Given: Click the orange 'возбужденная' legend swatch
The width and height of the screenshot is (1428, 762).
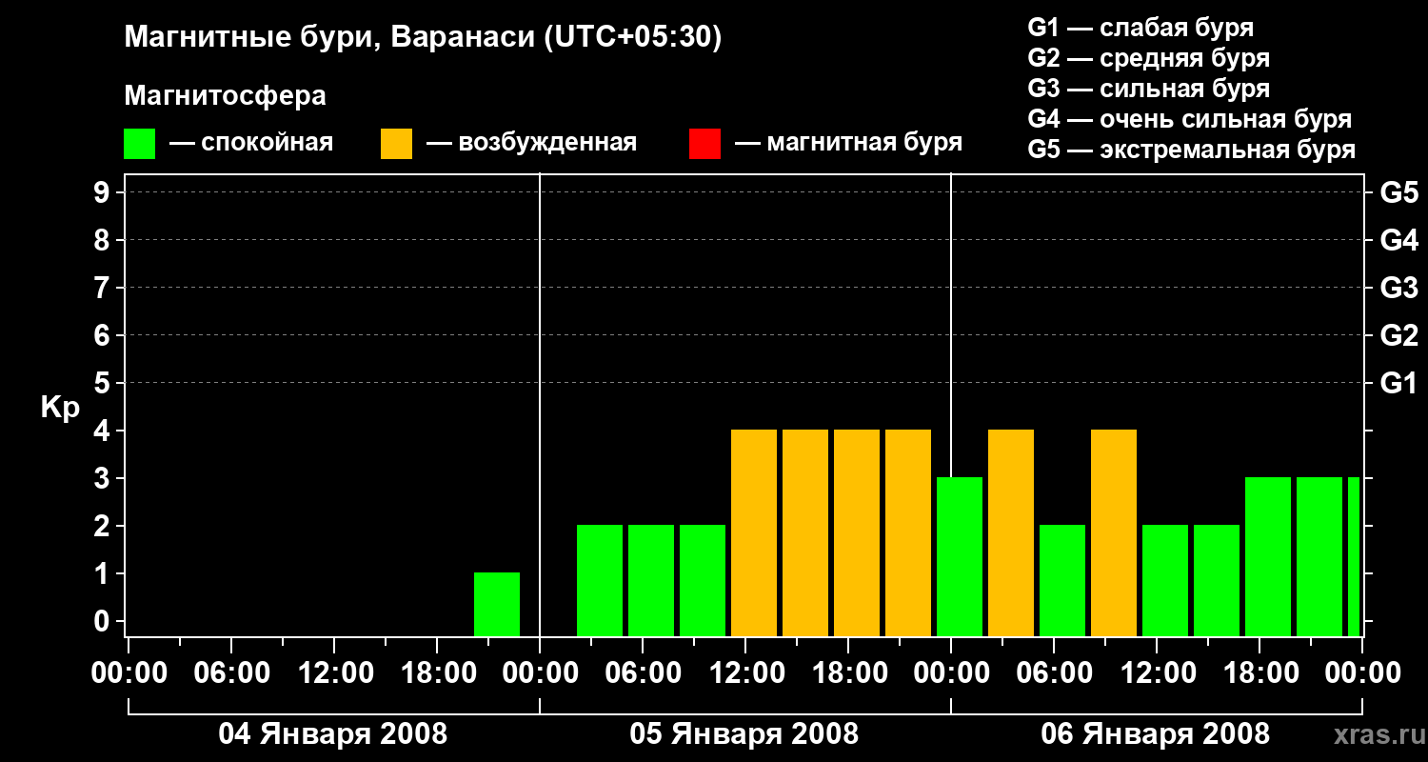Looking at the screenshot, I should point(396,144).
